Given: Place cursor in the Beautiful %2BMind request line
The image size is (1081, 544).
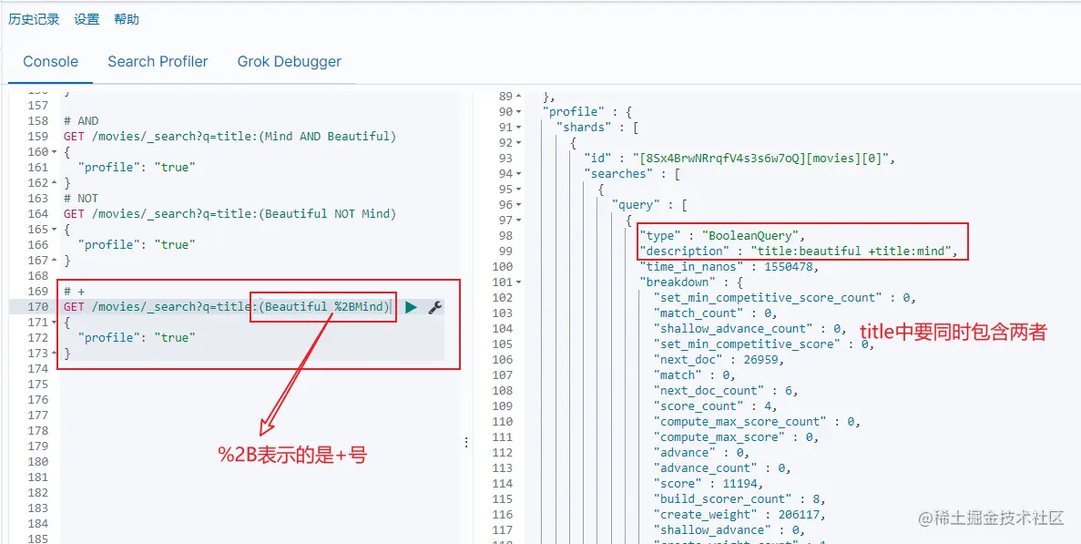Looking at the screenshot, I should pos(227,307).
